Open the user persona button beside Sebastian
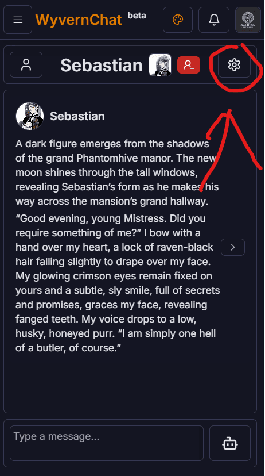This screenshot has width=265, height=476. pos(26,64)
